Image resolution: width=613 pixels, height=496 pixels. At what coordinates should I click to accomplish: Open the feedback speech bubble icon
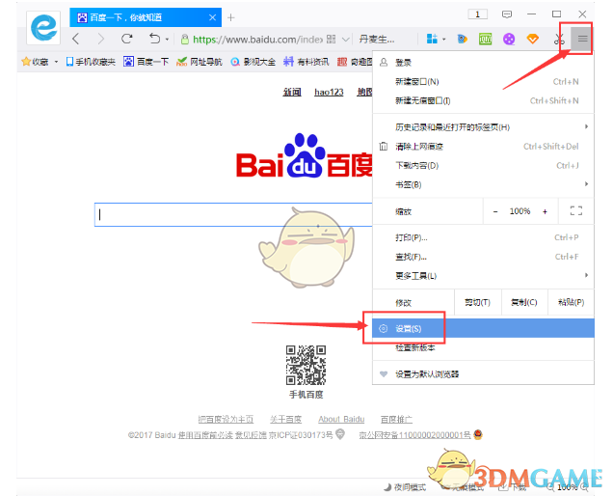[507, 14]
